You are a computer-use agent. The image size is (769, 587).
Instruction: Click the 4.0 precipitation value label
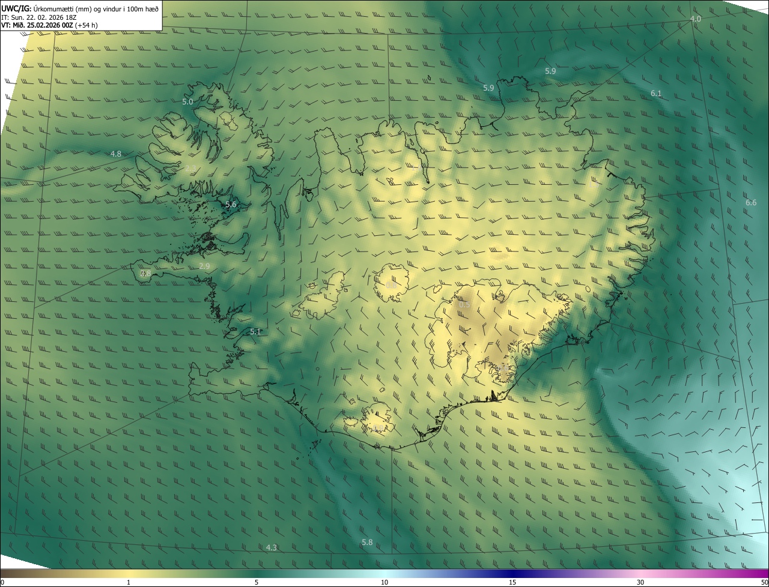(x=695, y=19)
